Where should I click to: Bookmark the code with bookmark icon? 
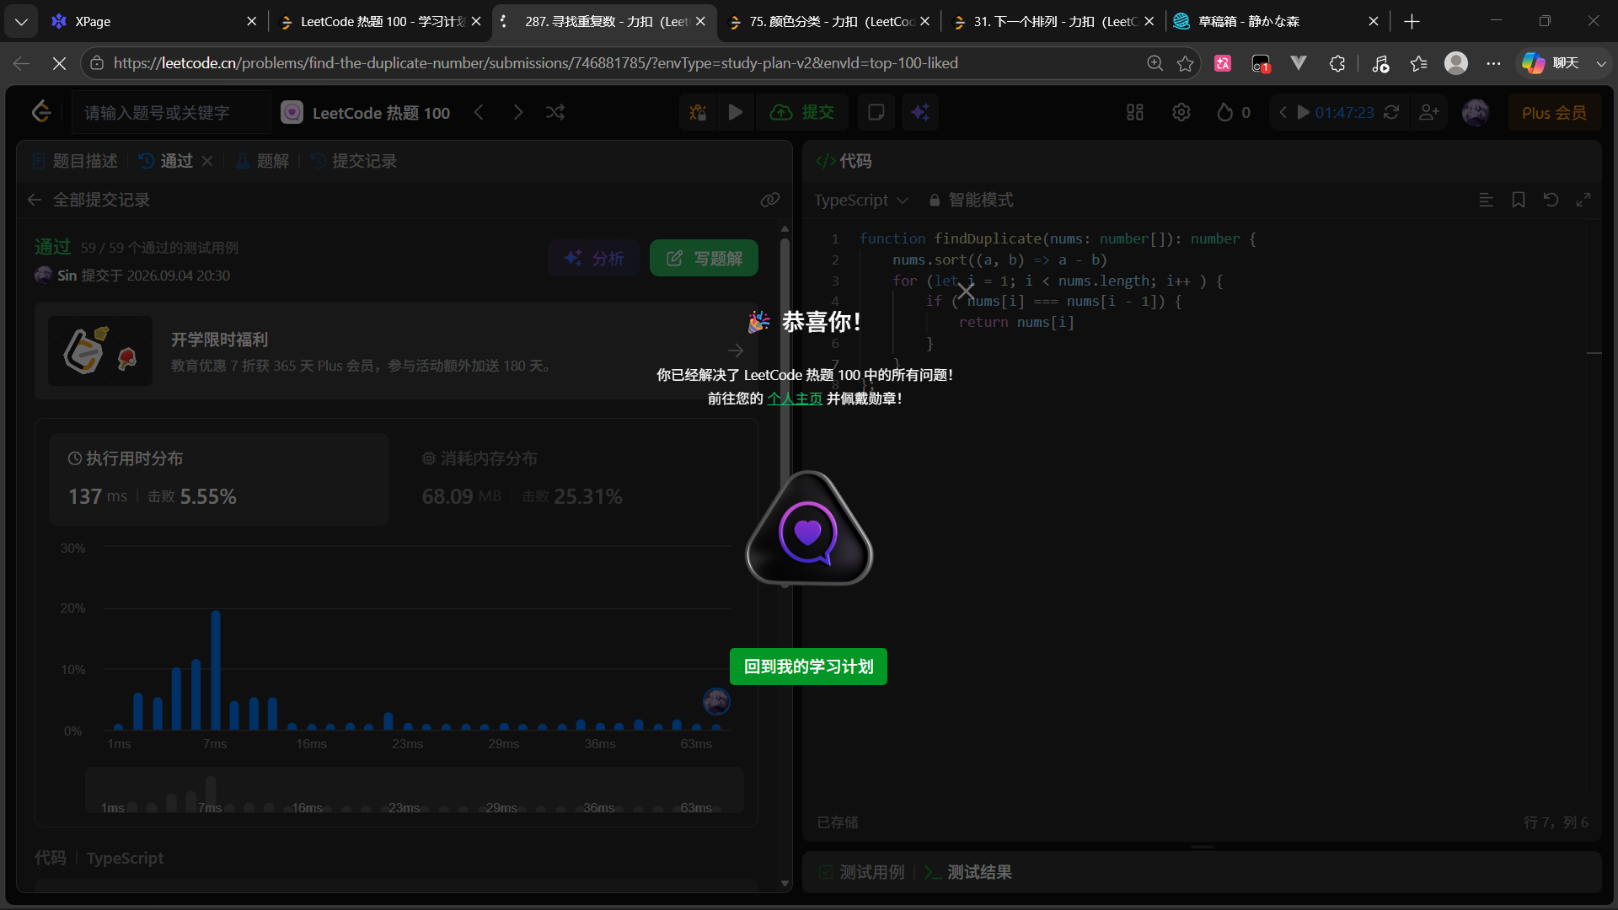coord(1518,200)
